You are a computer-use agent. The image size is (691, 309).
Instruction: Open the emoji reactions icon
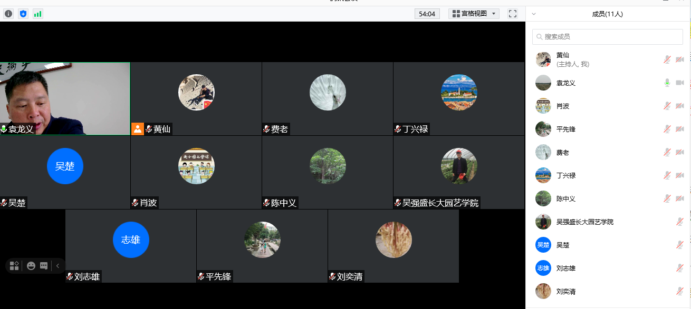[31, 266]
